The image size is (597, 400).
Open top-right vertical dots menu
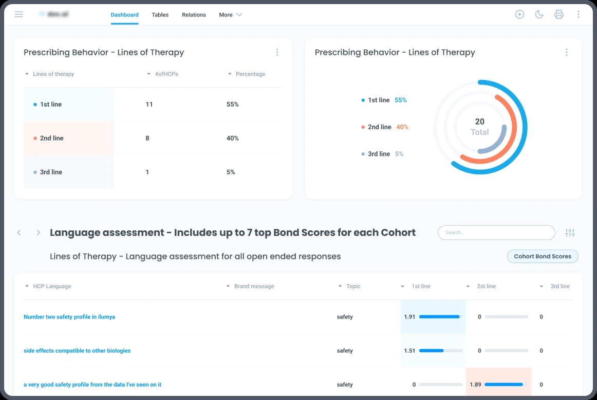pyautogui.click(x=579, y=14)
